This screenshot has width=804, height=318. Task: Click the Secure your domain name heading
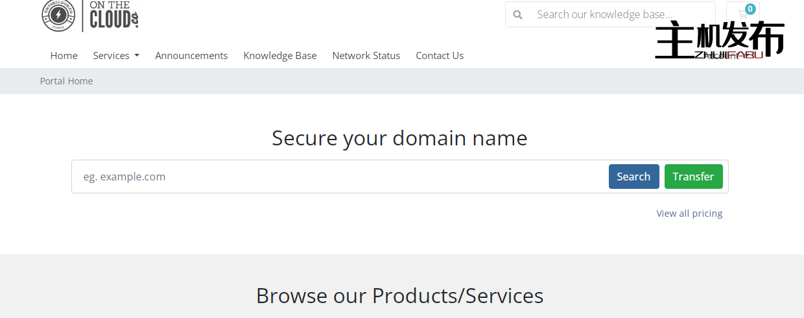(399, 138)
